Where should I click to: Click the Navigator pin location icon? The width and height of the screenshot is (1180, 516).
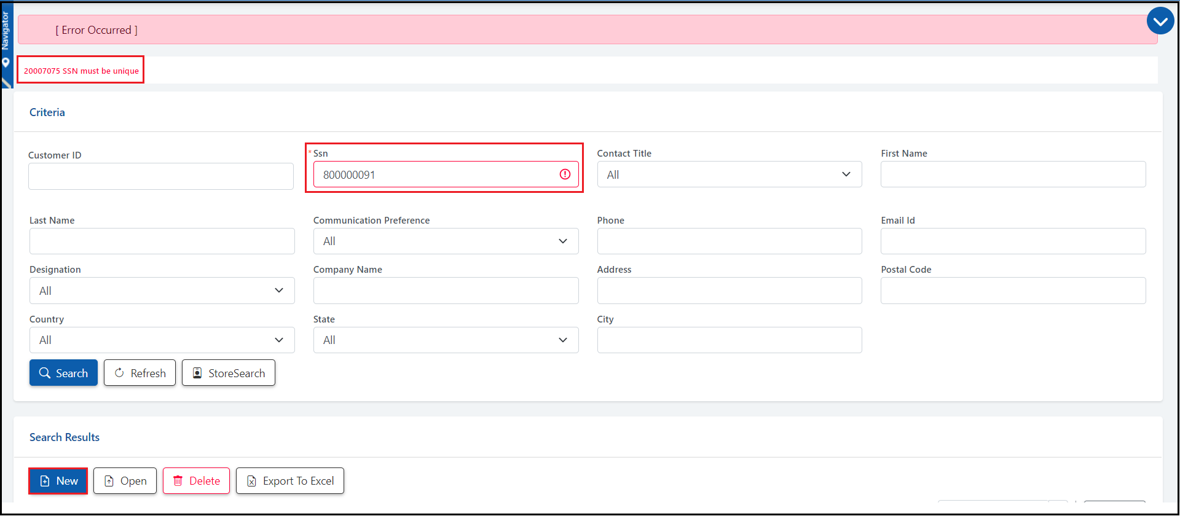(x=6, y=63)
